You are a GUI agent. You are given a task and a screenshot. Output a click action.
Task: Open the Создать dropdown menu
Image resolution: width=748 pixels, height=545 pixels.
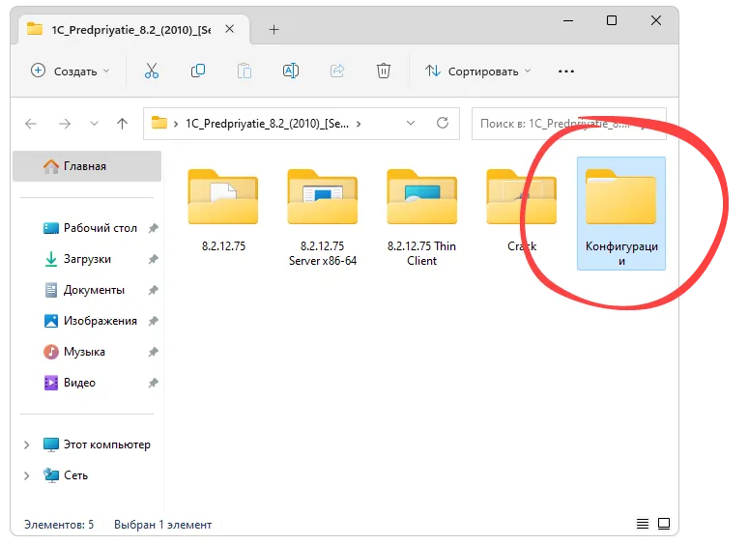click(71, 72)
